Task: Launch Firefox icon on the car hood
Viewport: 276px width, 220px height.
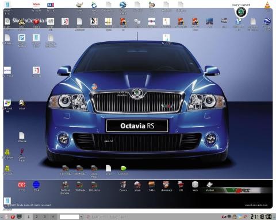Action: click(94, 87)
